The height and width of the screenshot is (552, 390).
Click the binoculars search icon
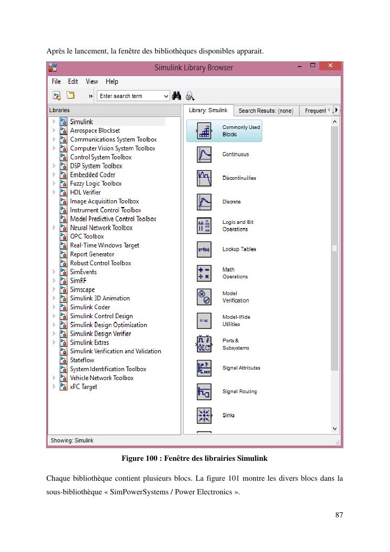[176, 96]
